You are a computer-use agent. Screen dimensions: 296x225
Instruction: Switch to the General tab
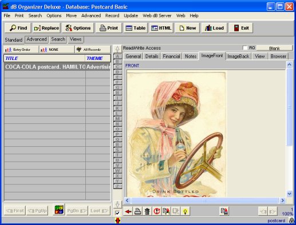tap(133, 57)
